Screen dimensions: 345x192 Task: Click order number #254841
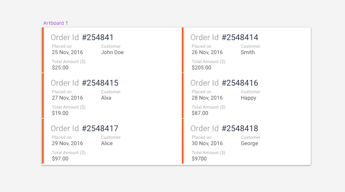98,37
